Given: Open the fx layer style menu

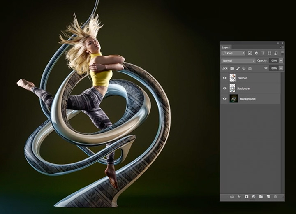Looking at the screenshot, I should [x=239, y=197].
